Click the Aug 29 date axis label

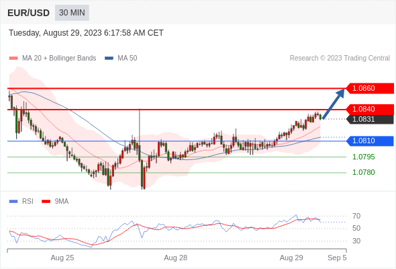click(x=291, y=258)
